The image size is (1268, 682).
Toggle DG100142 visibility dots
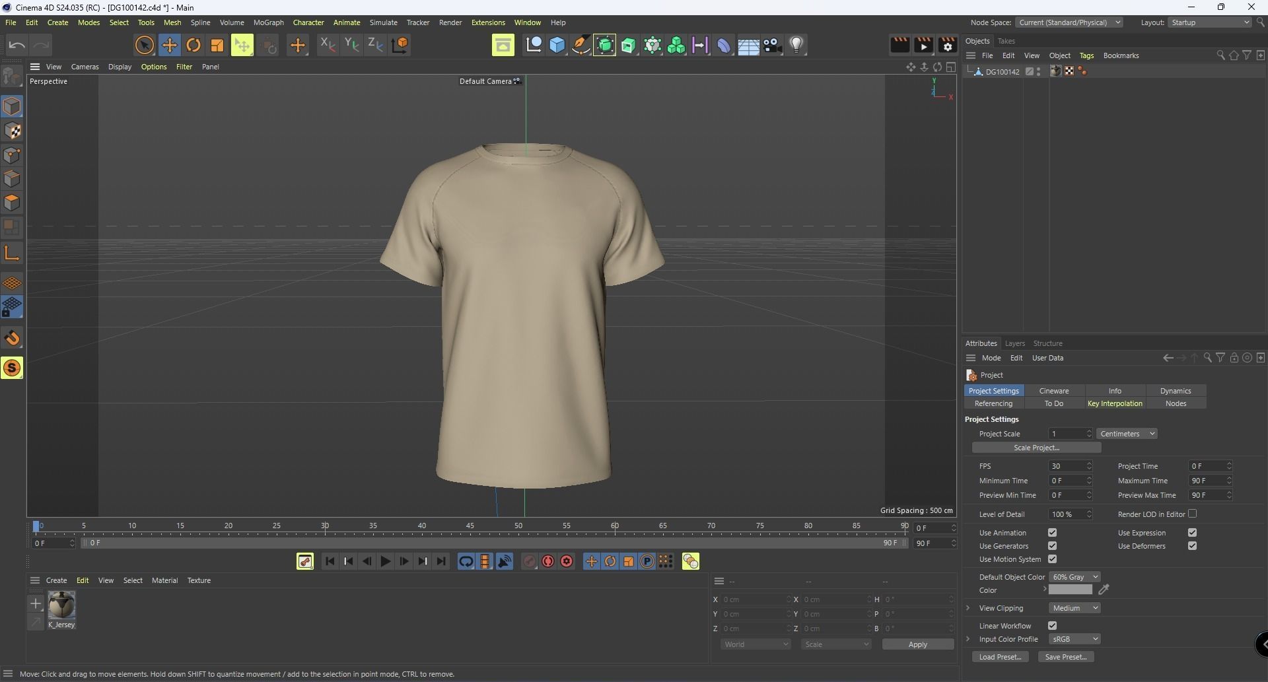point(1039,71)
